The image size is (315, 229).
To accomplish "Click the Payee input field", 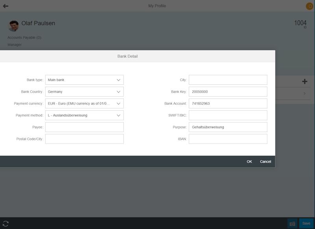I will point(84,127).
